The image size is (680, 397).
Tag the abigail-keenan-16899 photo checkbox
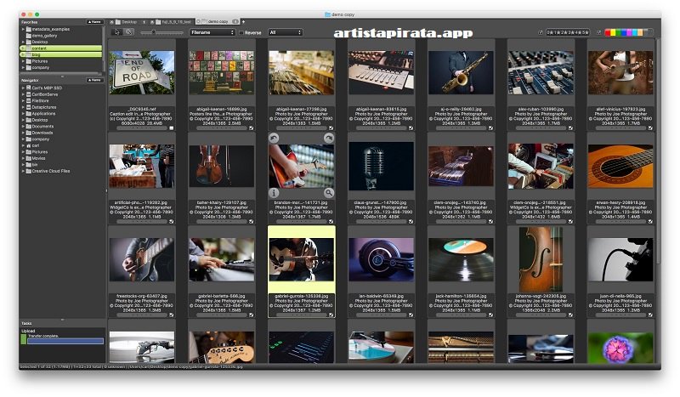click(x=251, y=128)
